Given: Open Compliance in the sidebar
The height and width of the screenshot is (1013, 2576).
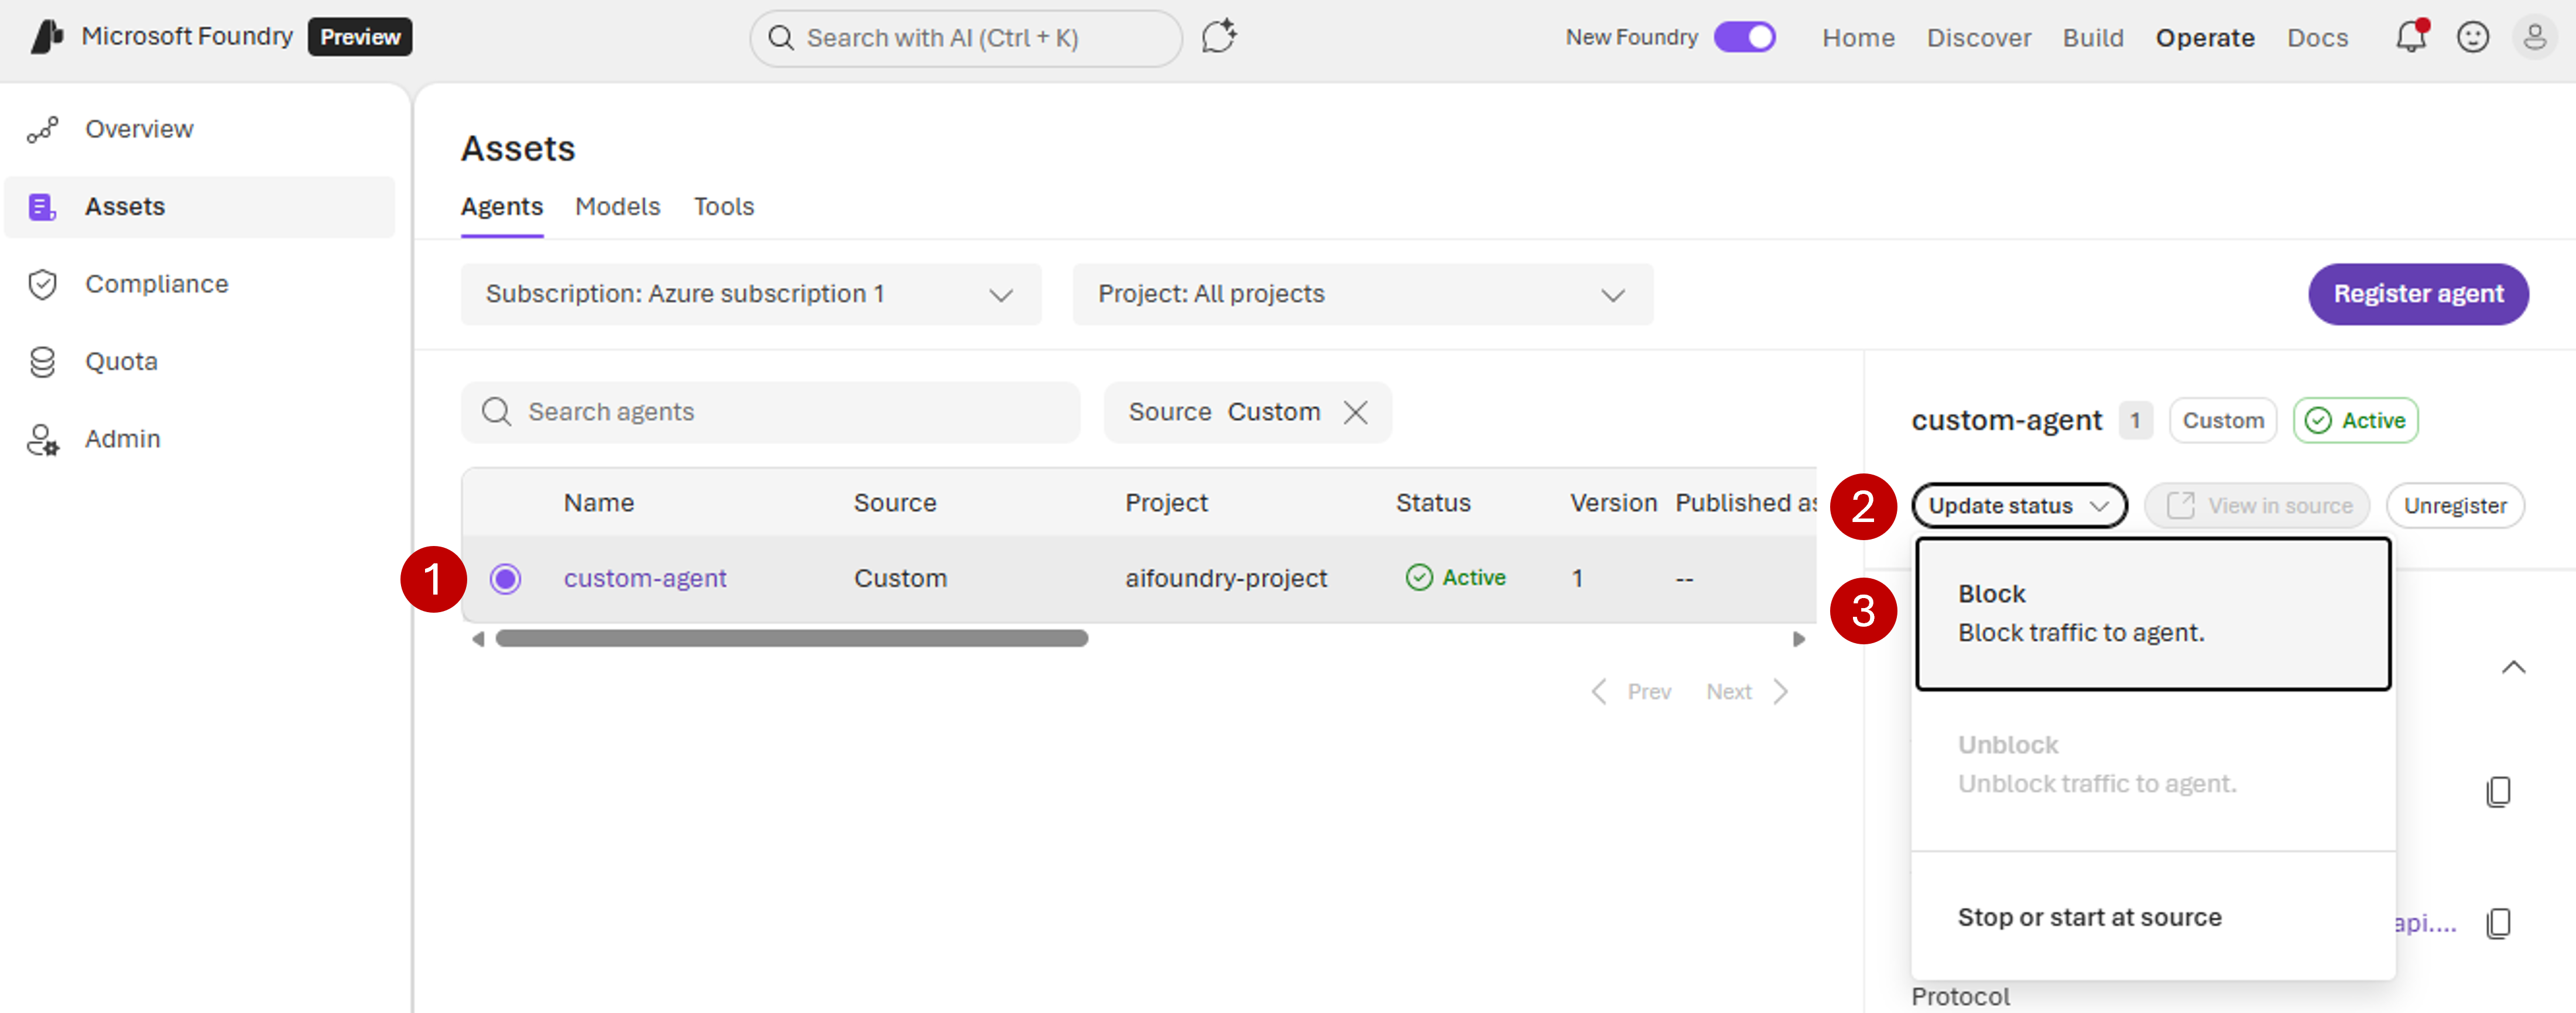Looking at the screenshot, I should pyautogui.click(x=200, y=285).
